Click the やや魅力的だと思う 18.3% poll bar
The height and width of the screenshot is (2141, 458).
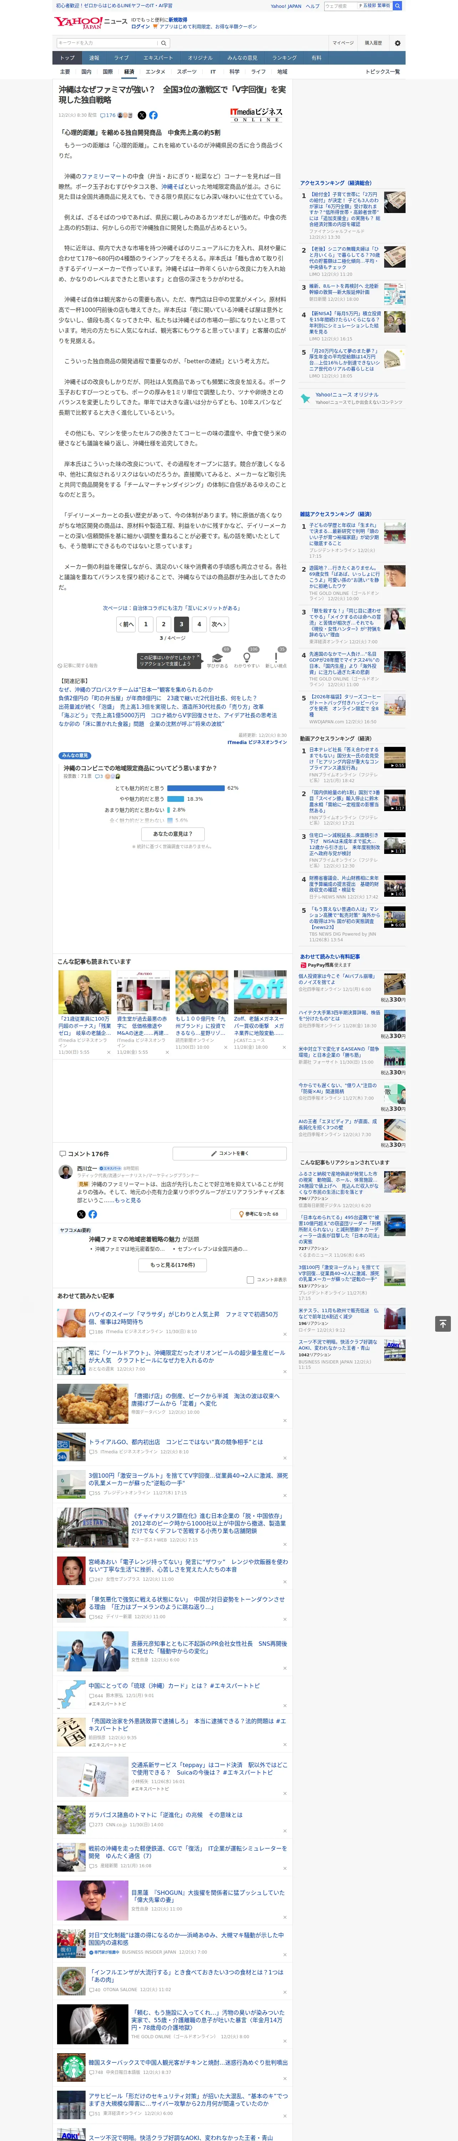point(176,799)
